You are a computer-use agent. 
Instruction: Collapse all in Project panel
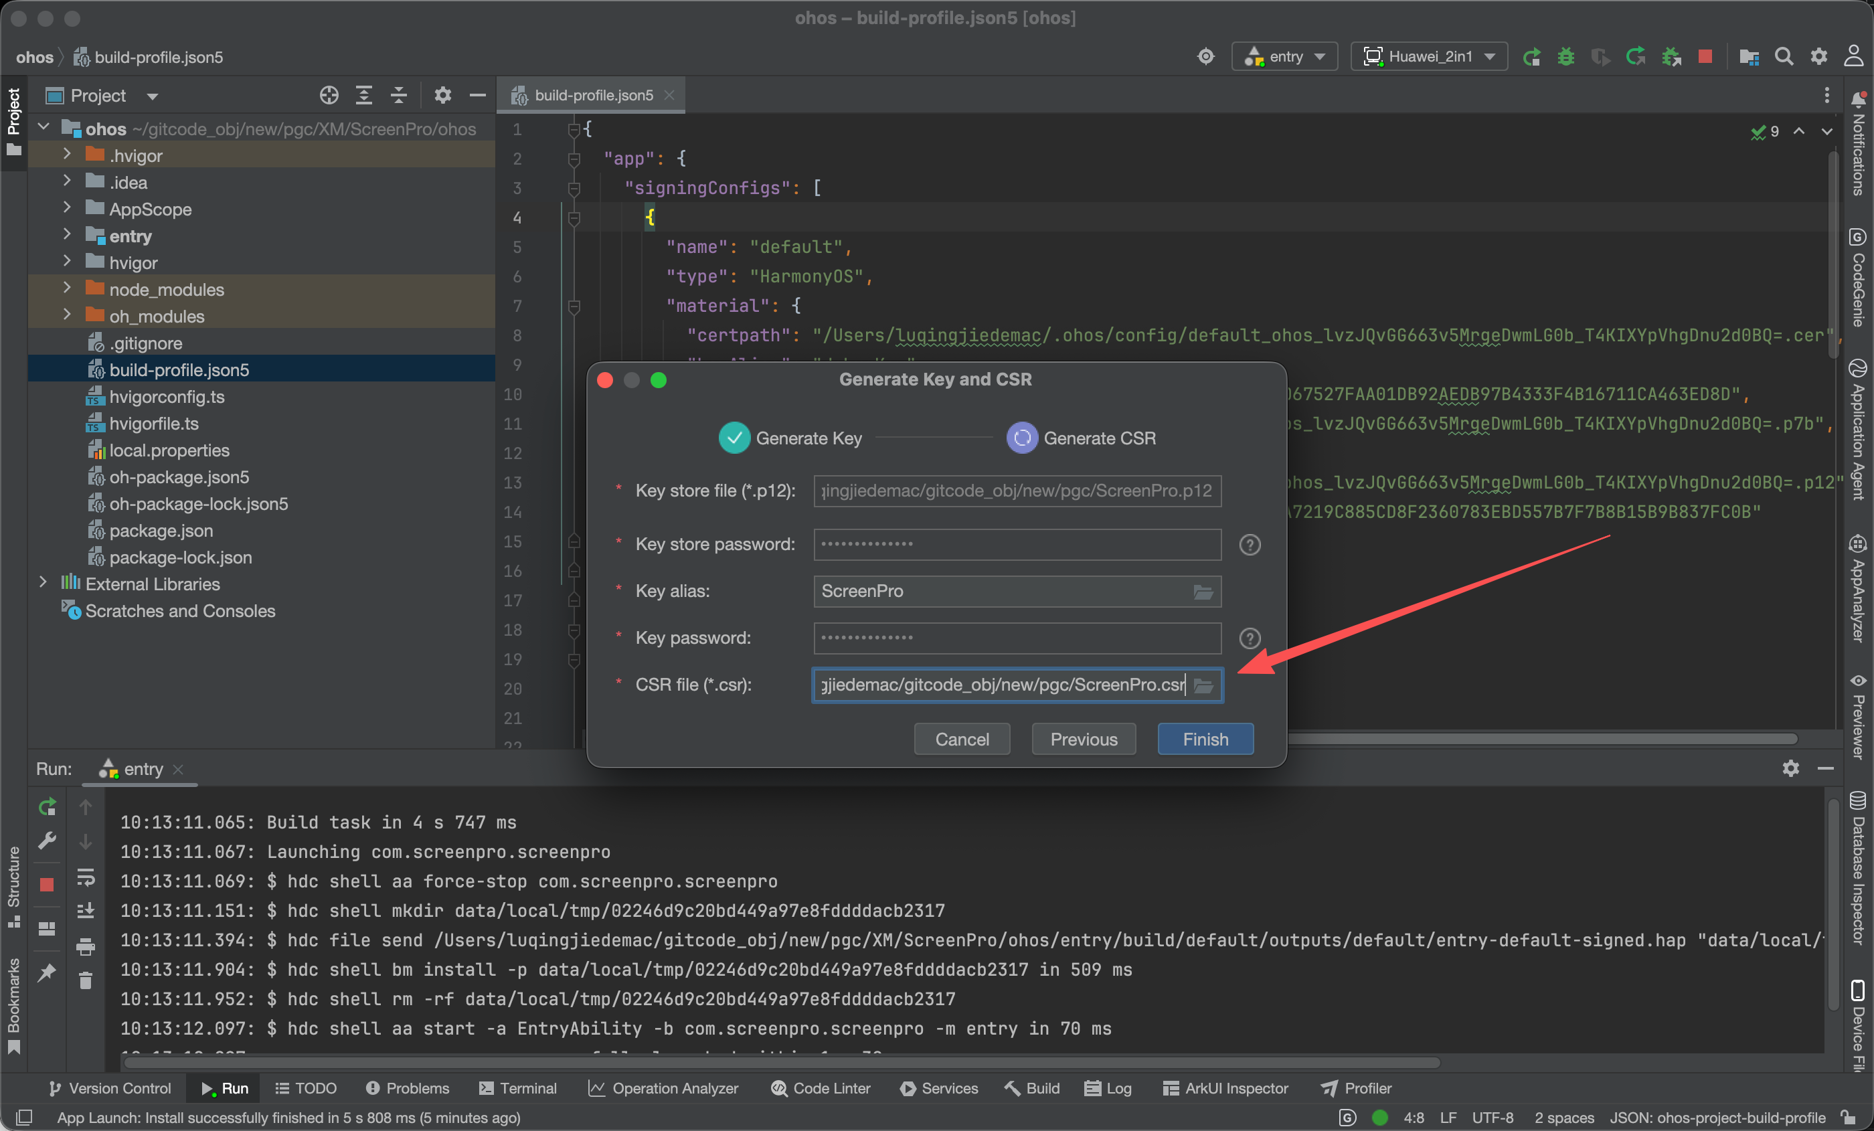[x=398, y=95]
